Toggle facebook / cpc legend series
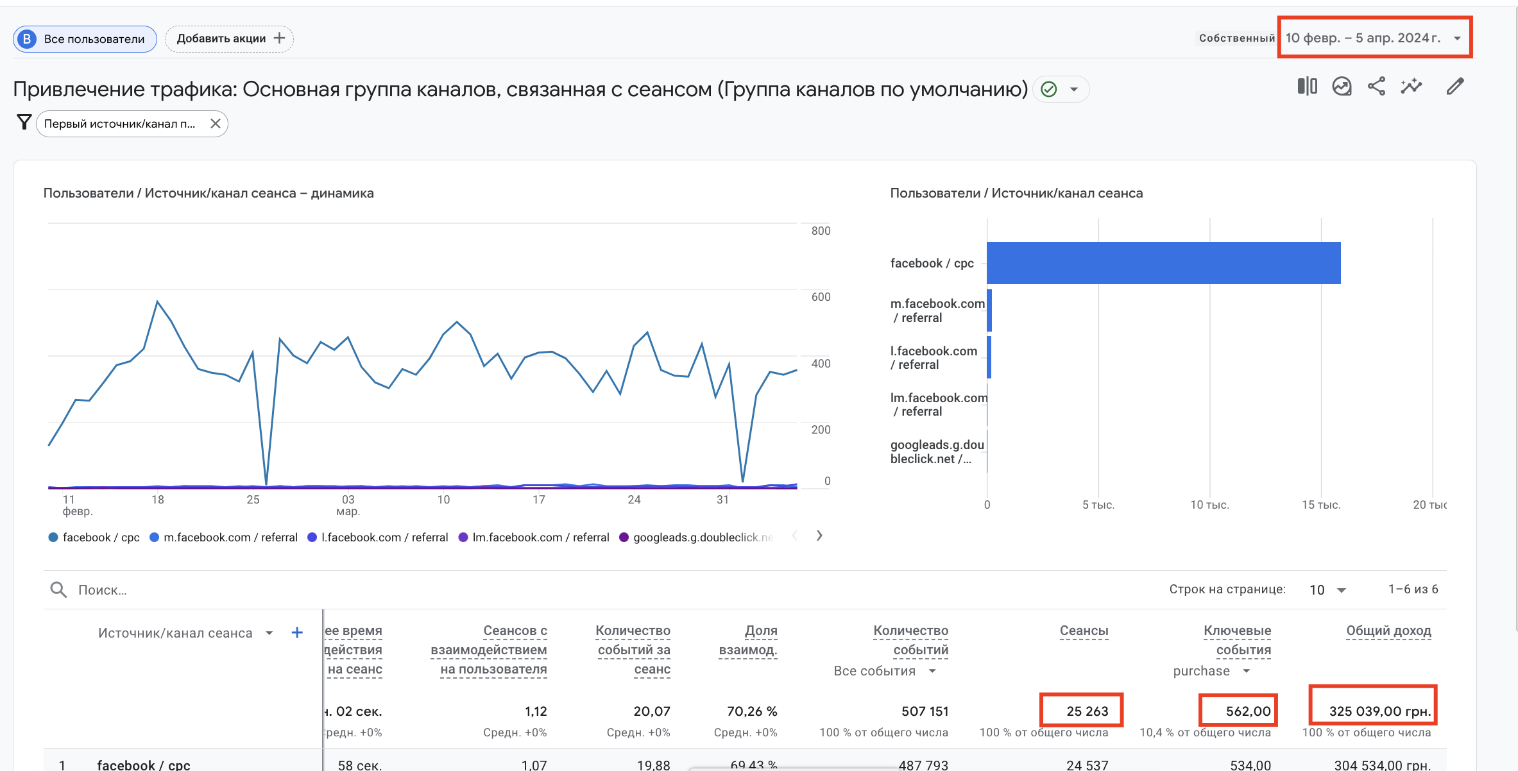This screenshot has height=771, width=1518. 94,538
